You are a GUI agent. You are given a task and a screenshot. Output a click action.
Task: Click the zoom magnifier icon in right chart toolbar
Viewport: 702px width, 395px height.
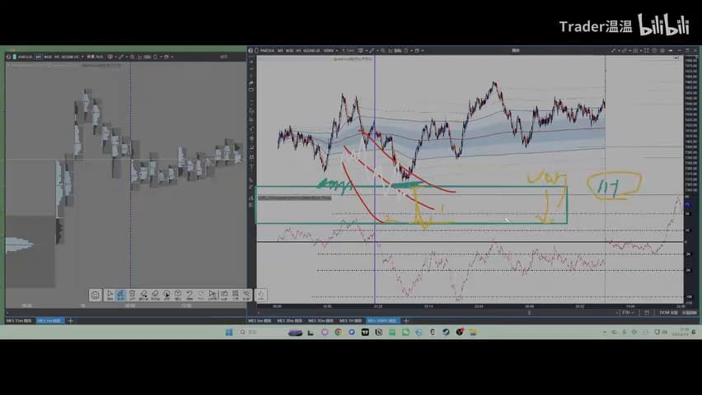(x=382, y=50)
